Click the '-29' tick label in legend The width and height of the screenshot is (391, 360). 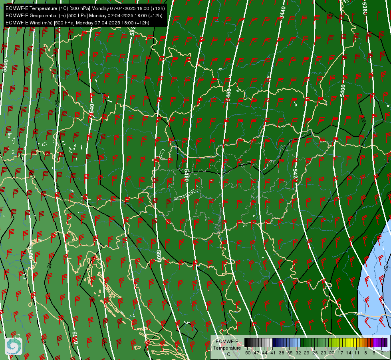click(x=306, y=353)
